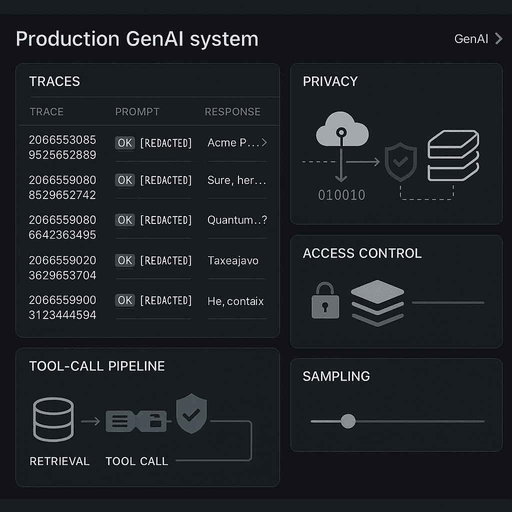Click the cloud icon in Privacy panel
The height and width of the screenshot is (512, 512).
pyautogui.click(x=342, y=129)
